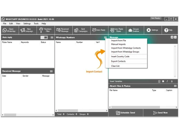Start a New Campaign
This screenshot has height=134, width=179.
[28, 30]
